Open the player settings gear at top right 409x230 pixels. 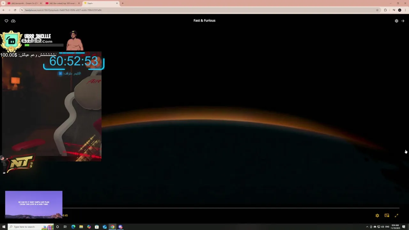(397, 21)
